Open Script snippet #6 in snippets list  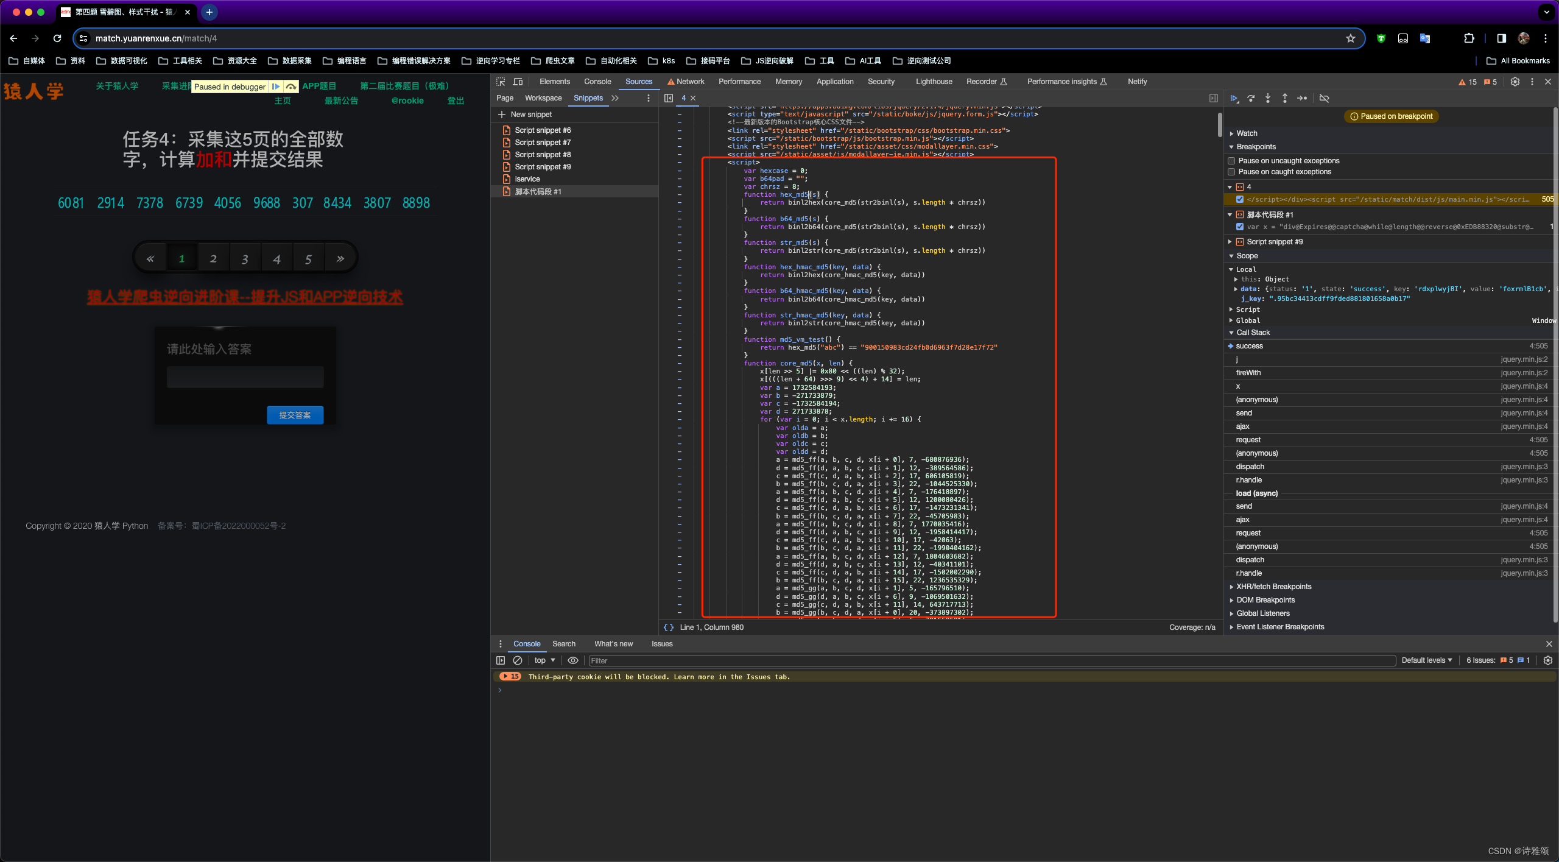(543, 130)
